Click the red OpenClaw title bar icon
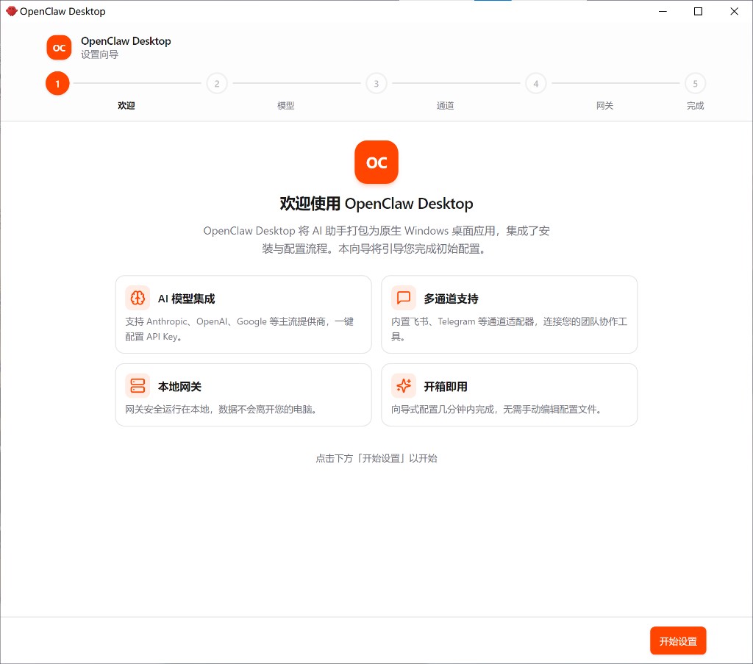Image resolution: width=753 pixels, height=664 pixels. coord(12,11)
